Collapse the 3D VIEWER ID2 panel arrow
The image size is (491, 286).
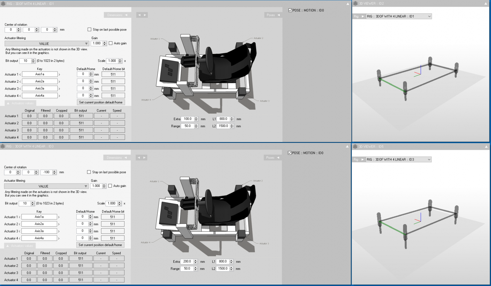coord(486,4)
